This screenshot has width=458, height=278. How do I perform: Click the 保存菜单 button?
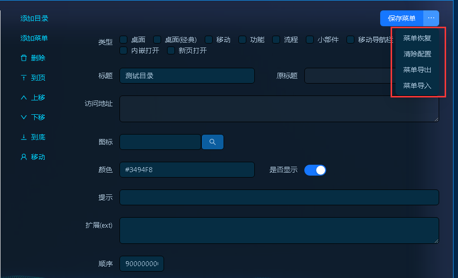coord(401,18)
